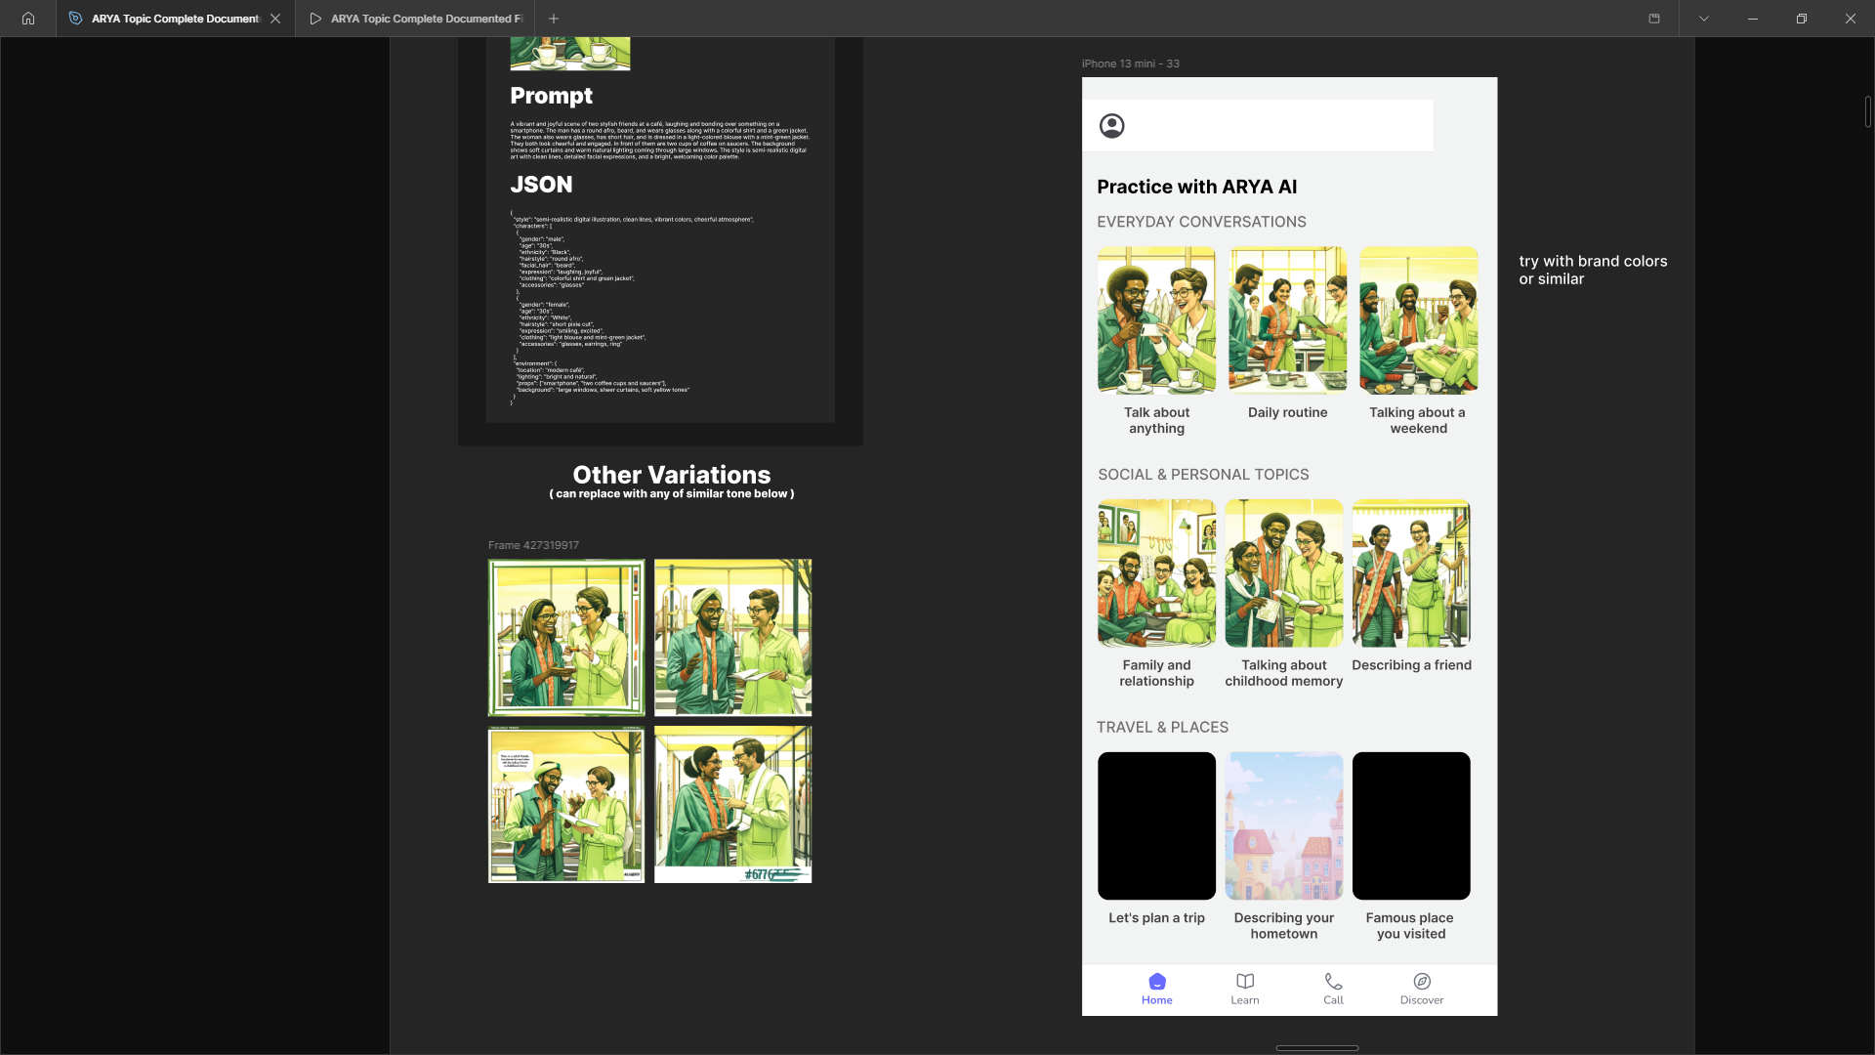Select the Let's plan a trip black card
Screen dimensions: 1875x1055
pos(1156,825)
